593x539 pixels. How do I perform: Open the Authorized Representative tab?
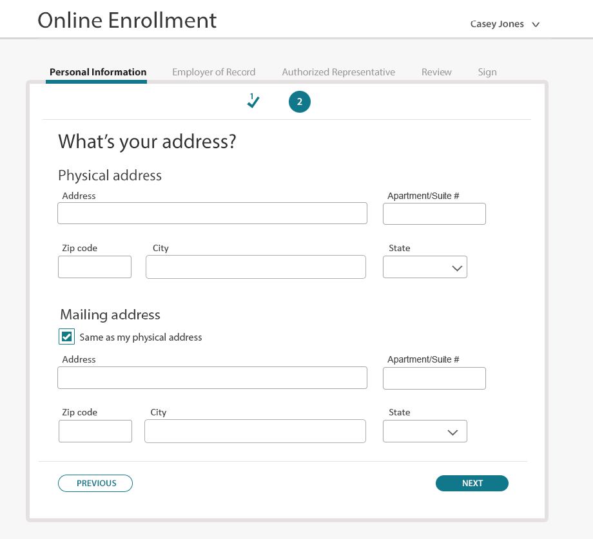click(x=338, y=72)
